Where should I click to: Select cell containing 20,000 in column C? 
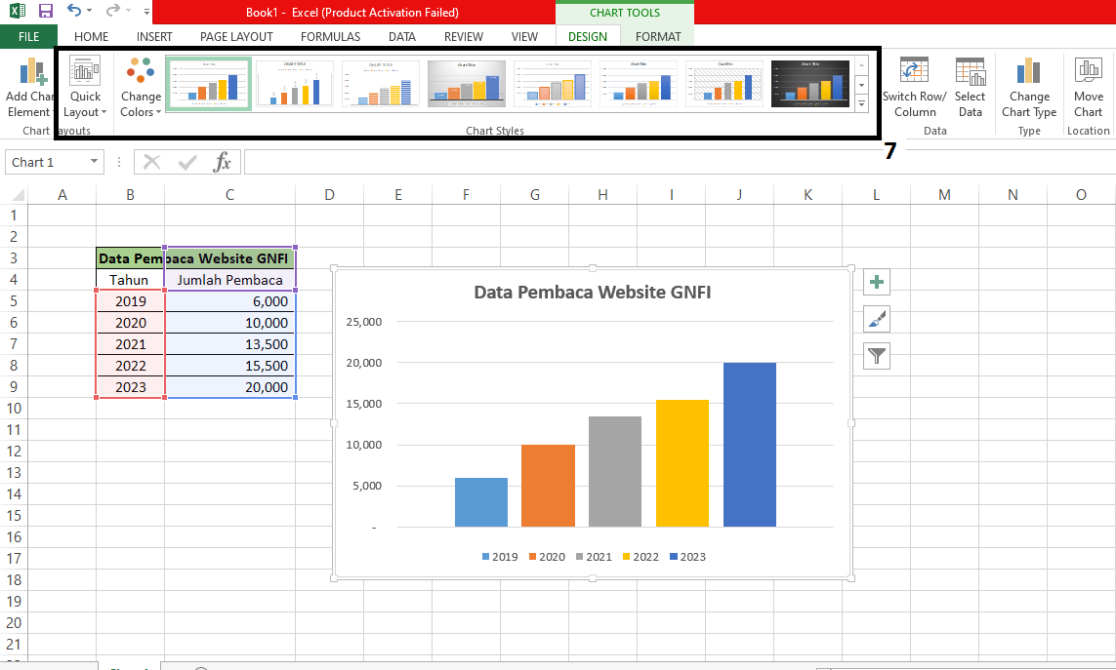(229, 387)
